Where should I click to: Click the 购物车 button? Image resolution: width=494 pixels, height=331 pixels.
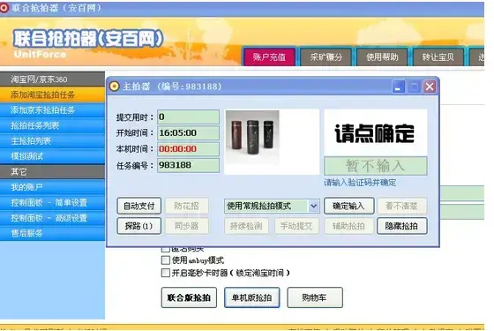click(315, 297)
